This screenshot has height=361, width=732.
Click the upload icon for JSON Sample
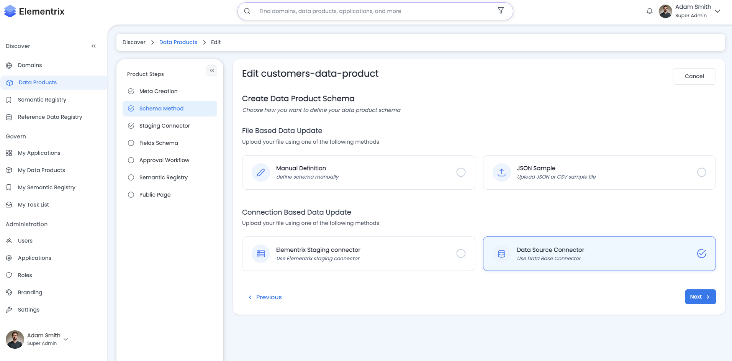point(501,172)
